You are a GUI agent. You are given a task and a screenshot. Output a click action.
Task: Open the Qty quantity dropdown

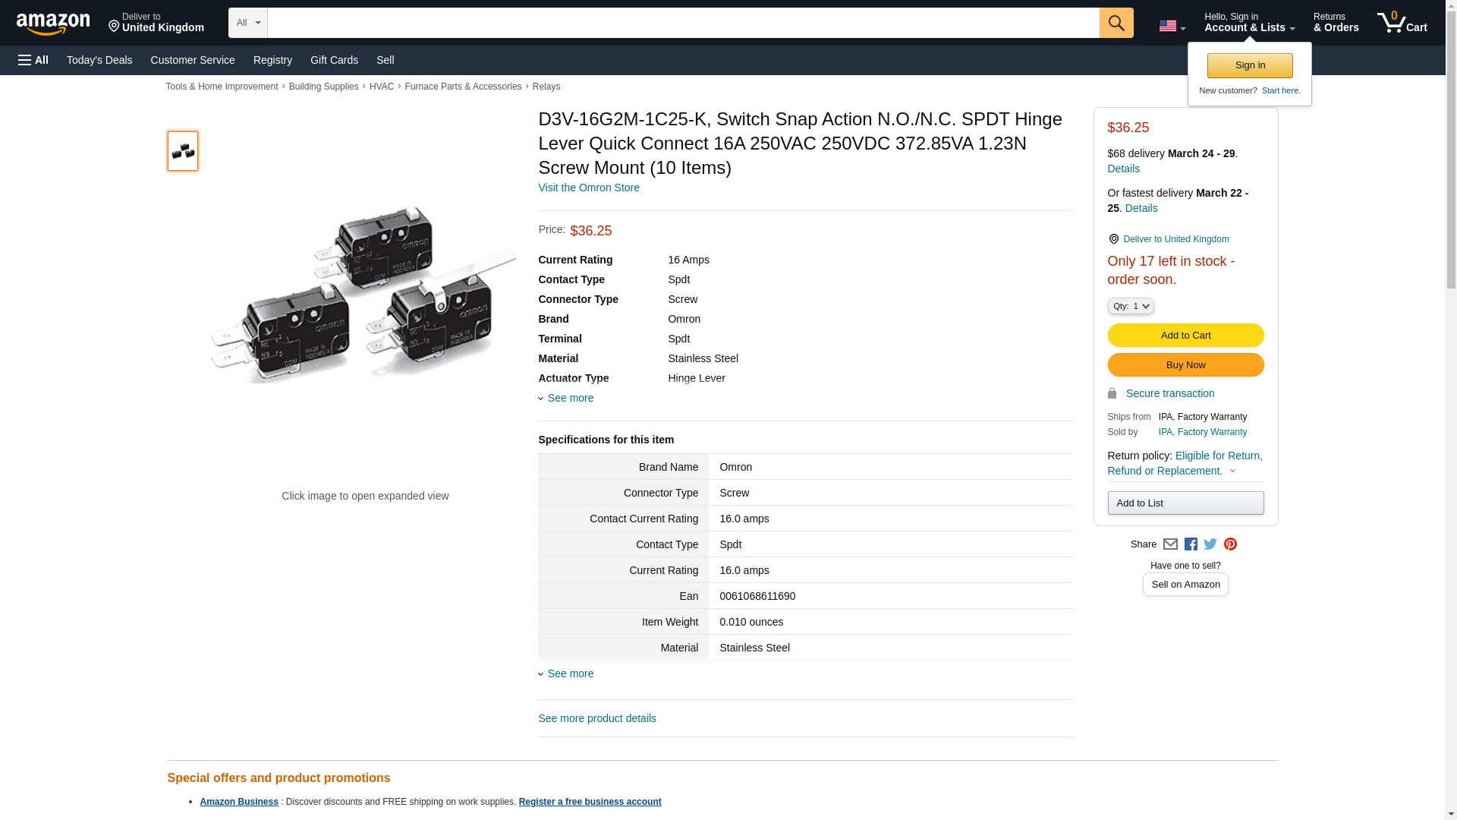point(1130,306)
